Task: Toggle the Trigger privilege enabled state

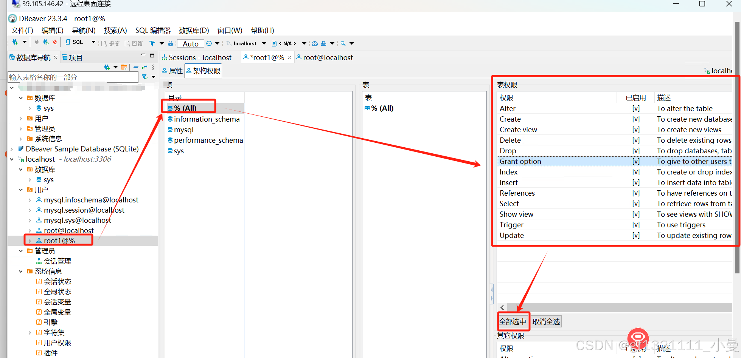Action: point(636,225)
